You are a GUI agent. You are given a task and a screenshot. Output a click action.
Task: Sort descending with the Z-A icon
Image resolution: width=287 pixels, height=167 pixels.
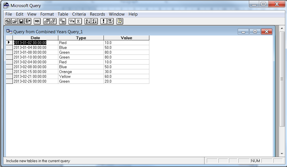coord(94,21)
